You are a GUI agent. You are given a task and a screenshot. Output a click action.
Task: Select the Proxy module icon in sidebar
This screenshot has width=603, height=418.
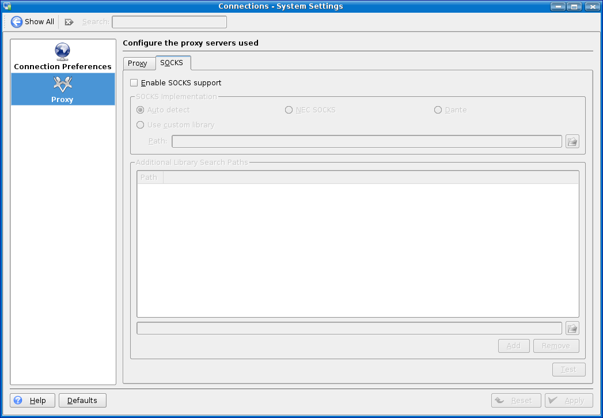click(62, 84)
